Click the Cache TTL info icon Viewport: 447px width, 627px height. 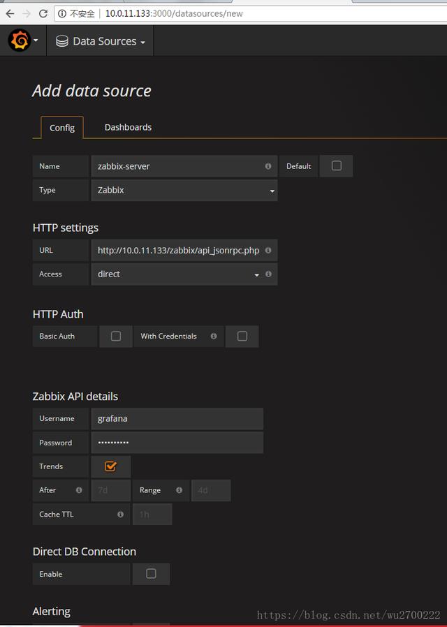[x=120, y=514]
